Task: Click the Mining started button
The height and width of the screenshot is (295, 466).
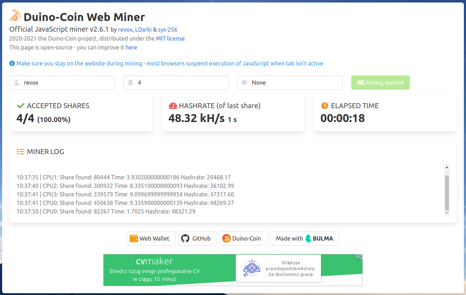Action: click(x=380, y=83)
